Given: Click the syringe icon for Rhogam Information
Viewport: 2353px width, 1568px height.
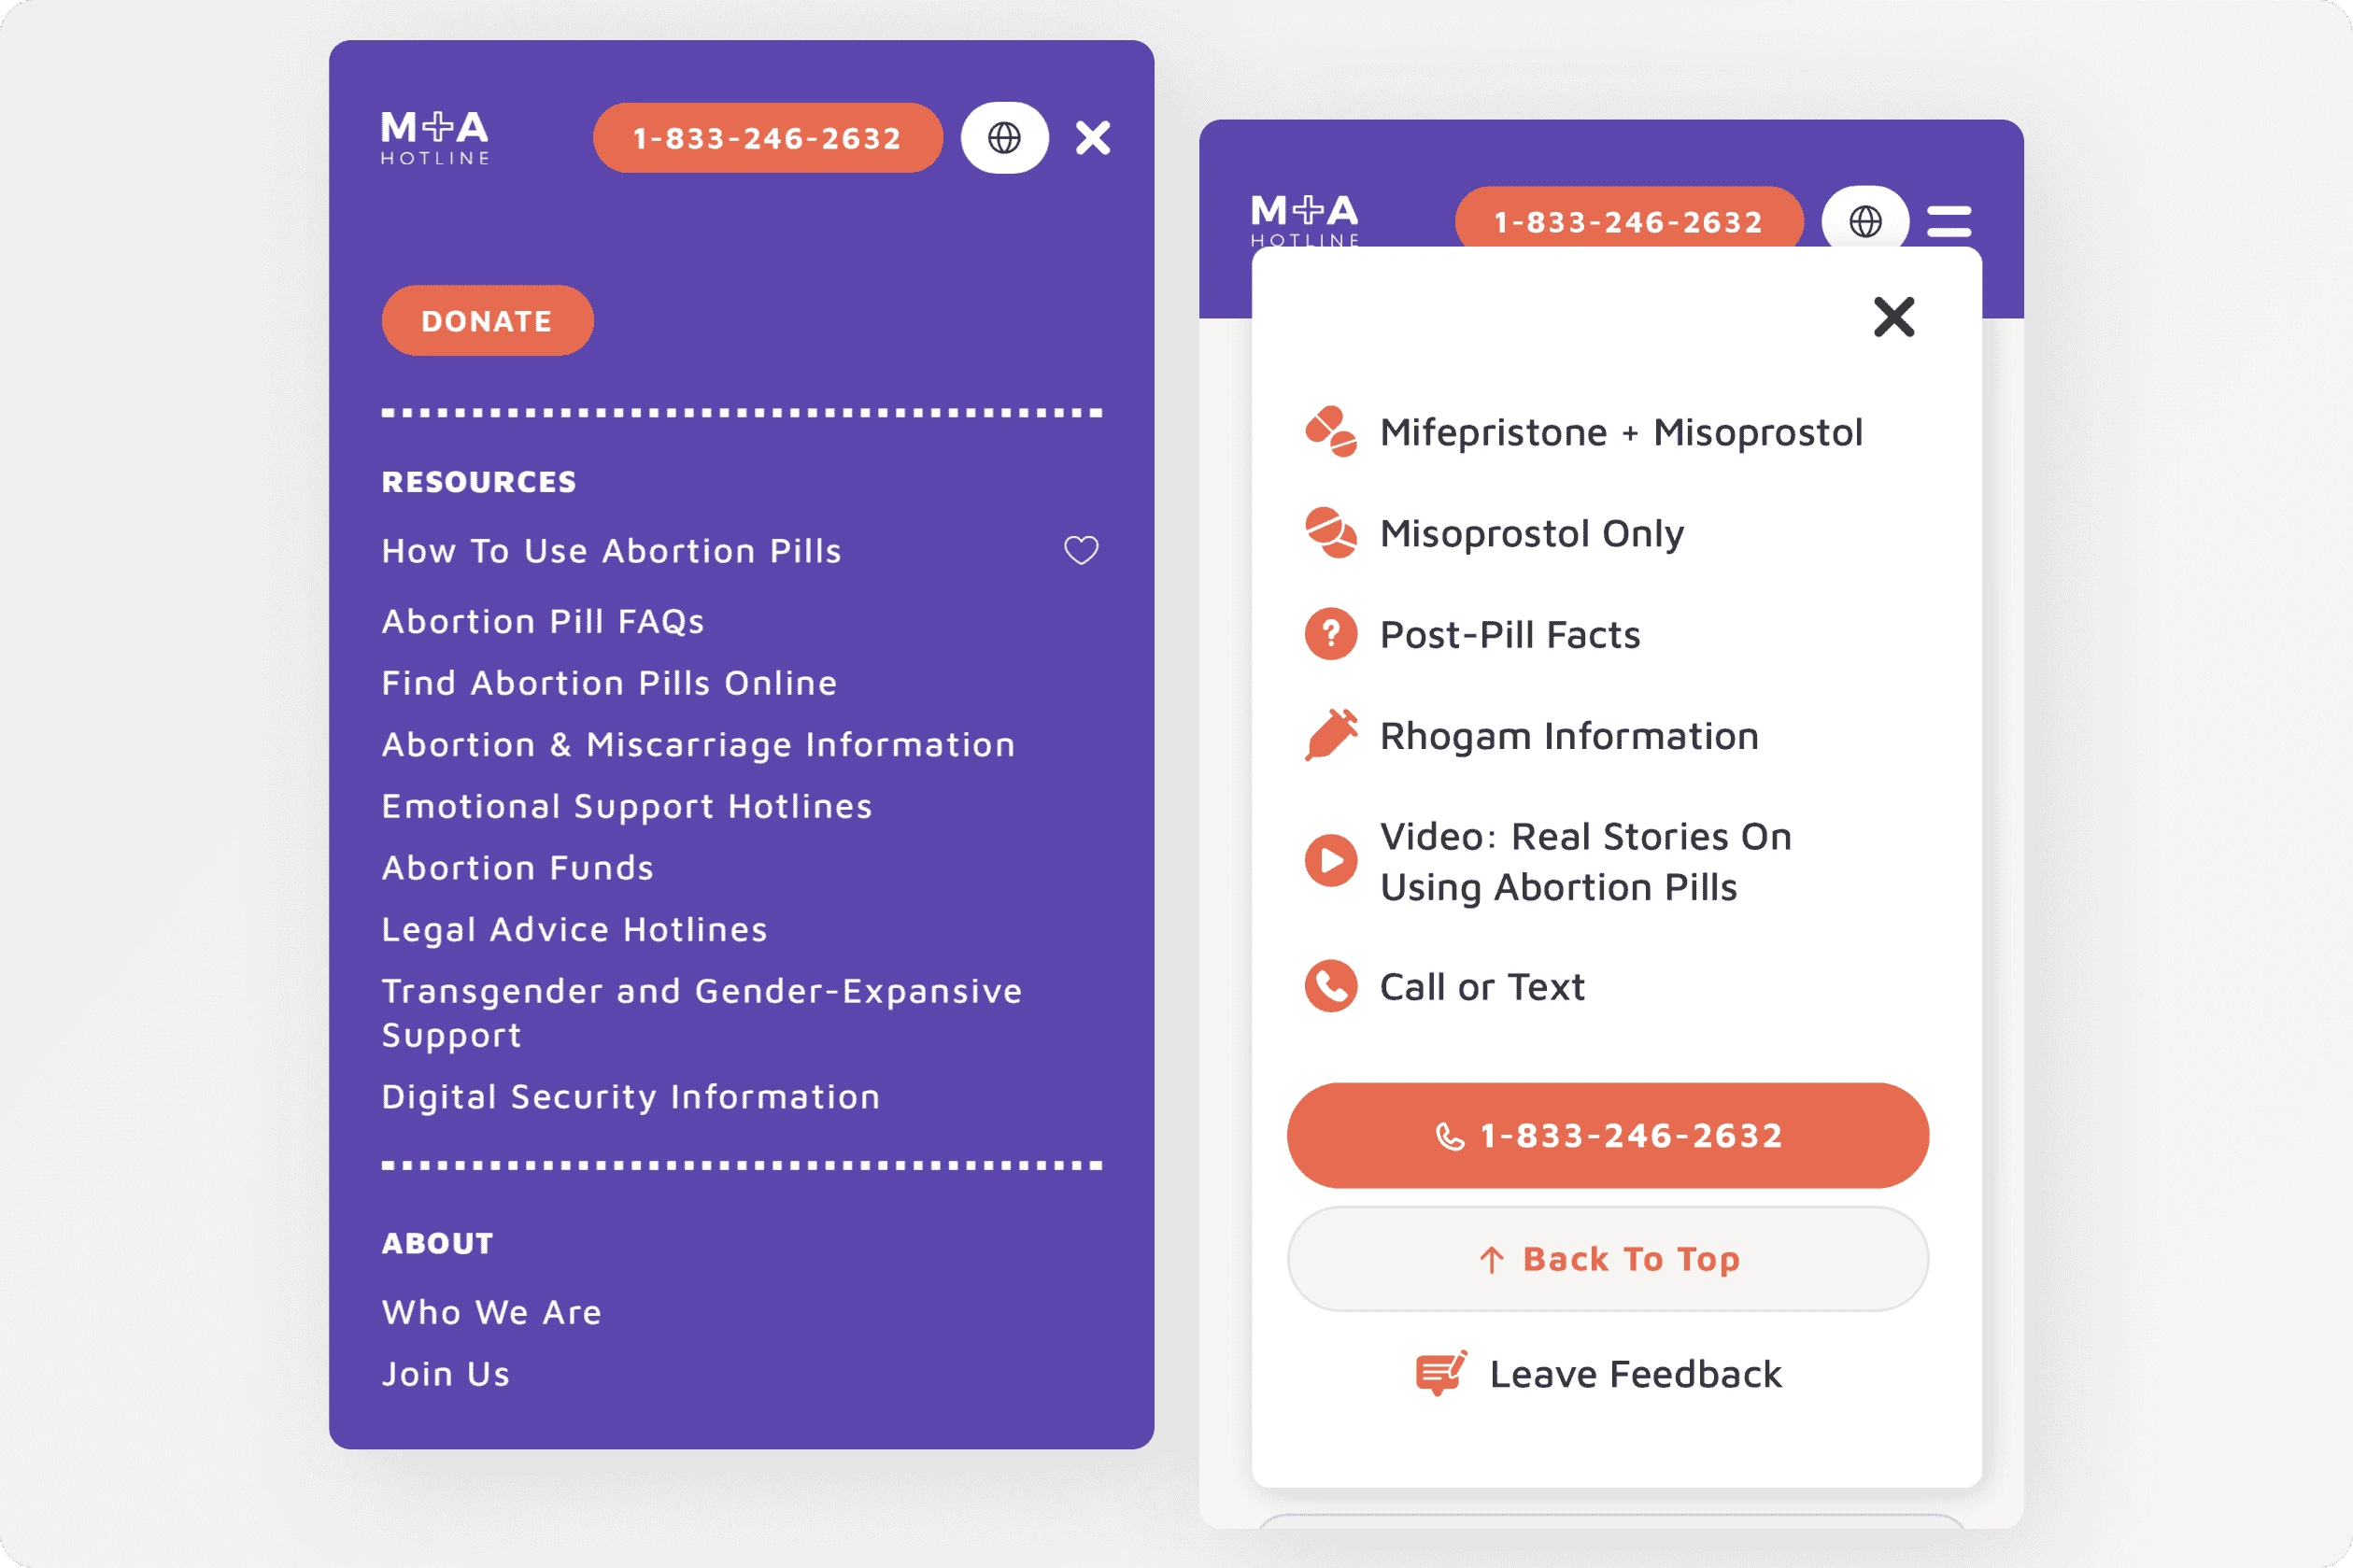Looking at the screenshot, I should click(1330, 736).
